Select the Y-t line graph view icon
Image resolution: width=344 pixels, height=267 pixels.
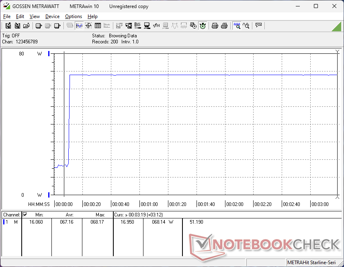pyautogui.click(x=79, y=26)
